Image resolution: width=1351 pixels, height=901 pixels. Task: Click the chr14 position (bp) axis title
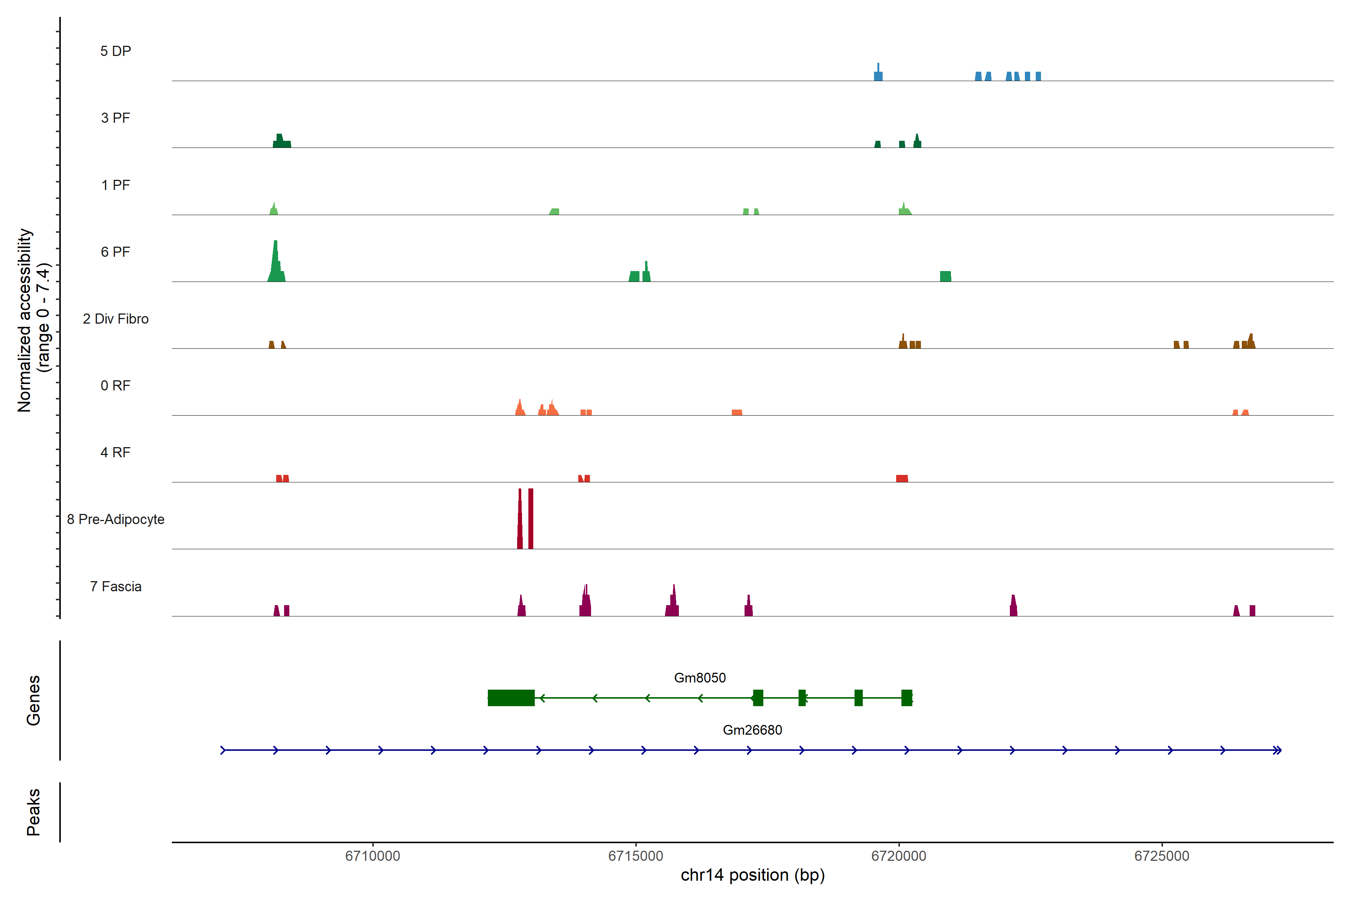(x=752, y=875)
